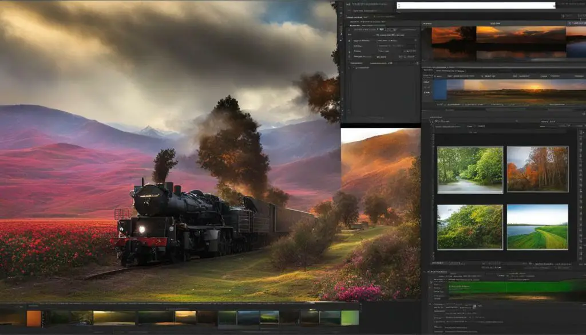Image resolution: width=586 pixels, height=335 pixels.
Task: Select the green hill filmstrip thumbnail
Action: (270, 317)
